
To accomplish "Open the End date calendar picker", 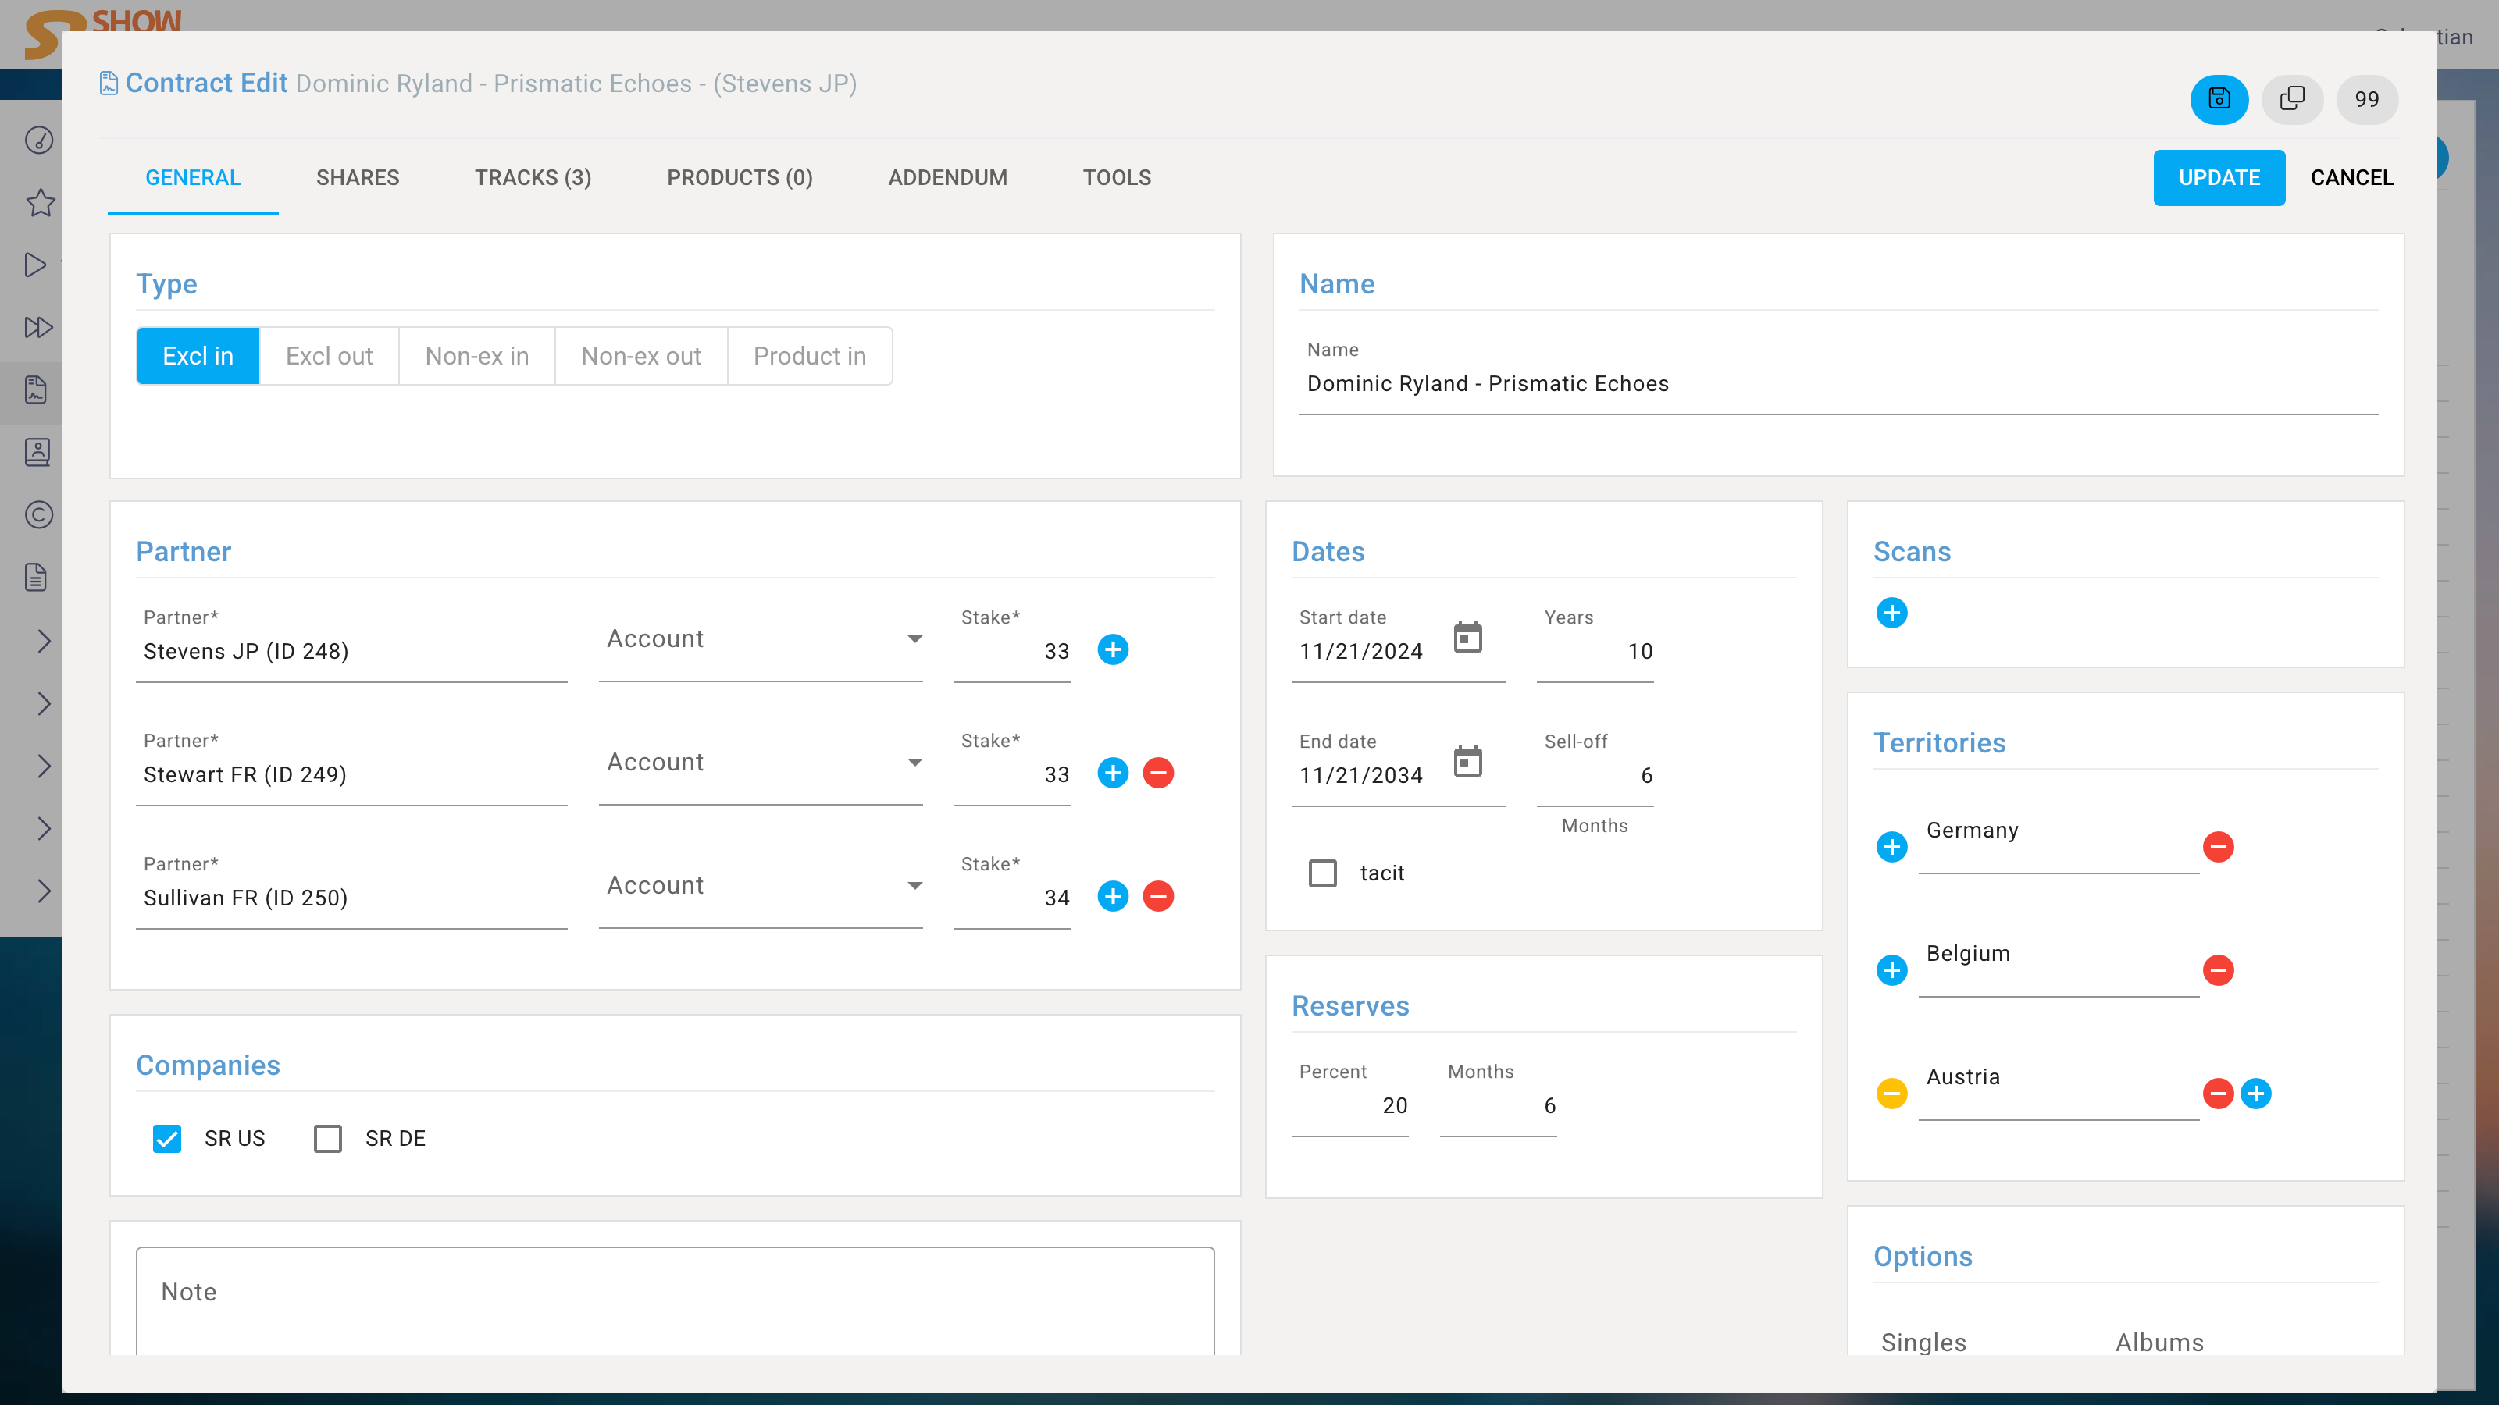I will pos(1468,762).
